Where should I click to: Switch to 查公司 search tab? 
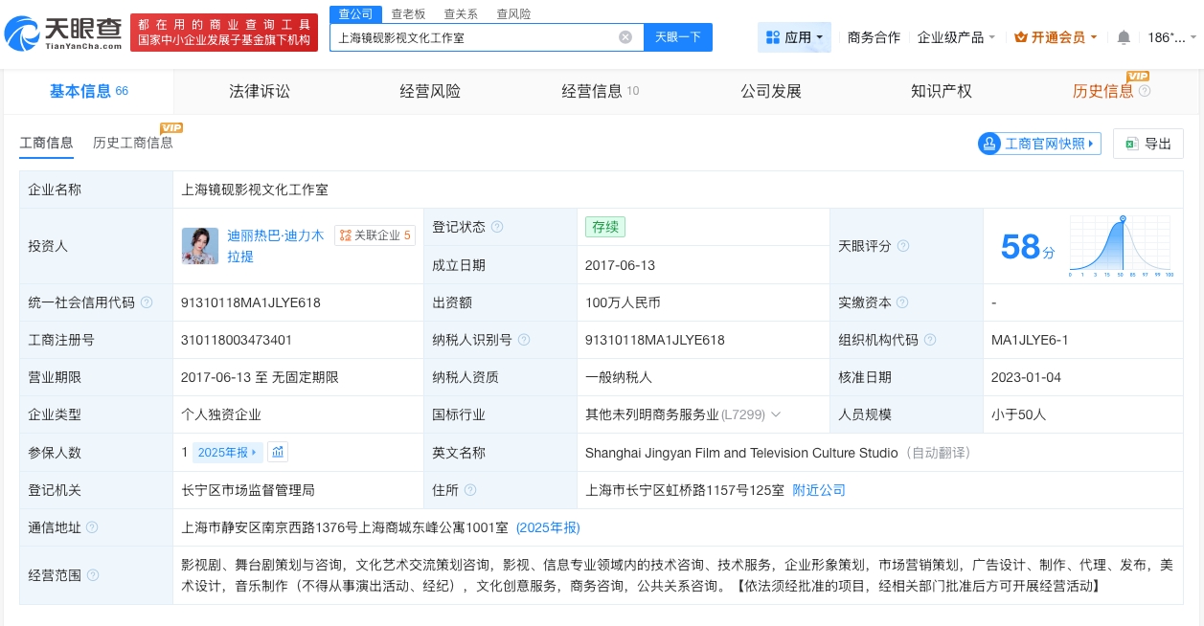coord(356,13)
